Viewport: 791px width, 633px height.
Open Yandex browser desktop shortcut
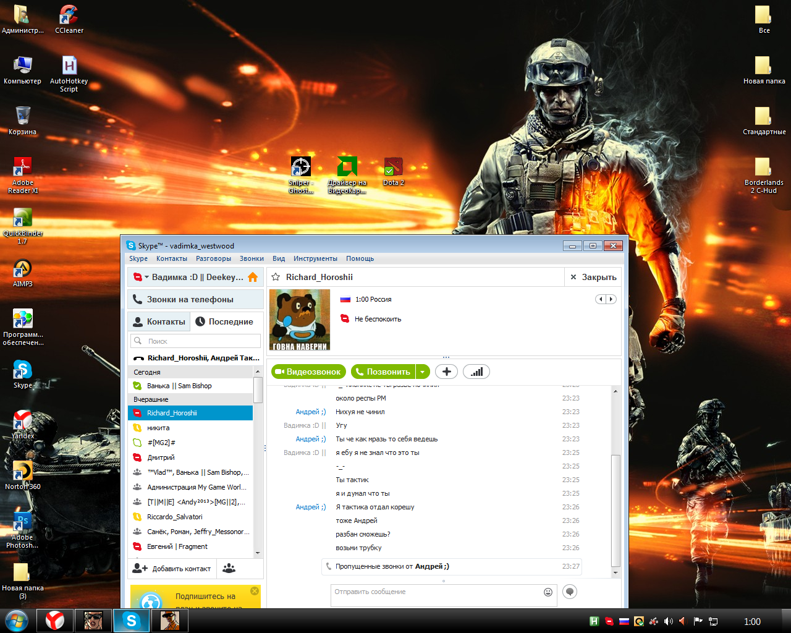click(23, 425)
